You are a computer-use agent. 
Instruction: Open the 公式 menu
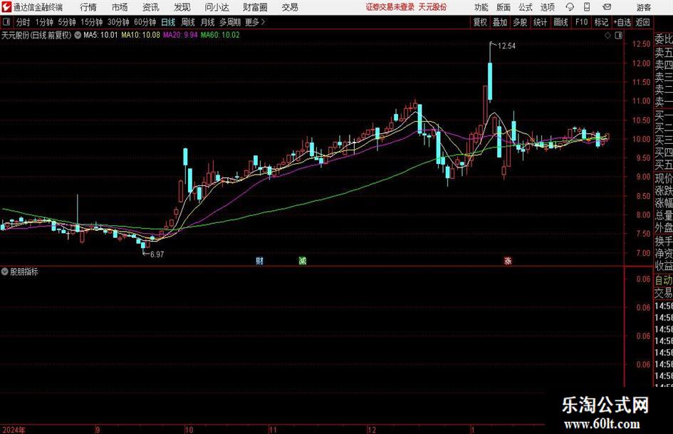[x=526, y=7]
